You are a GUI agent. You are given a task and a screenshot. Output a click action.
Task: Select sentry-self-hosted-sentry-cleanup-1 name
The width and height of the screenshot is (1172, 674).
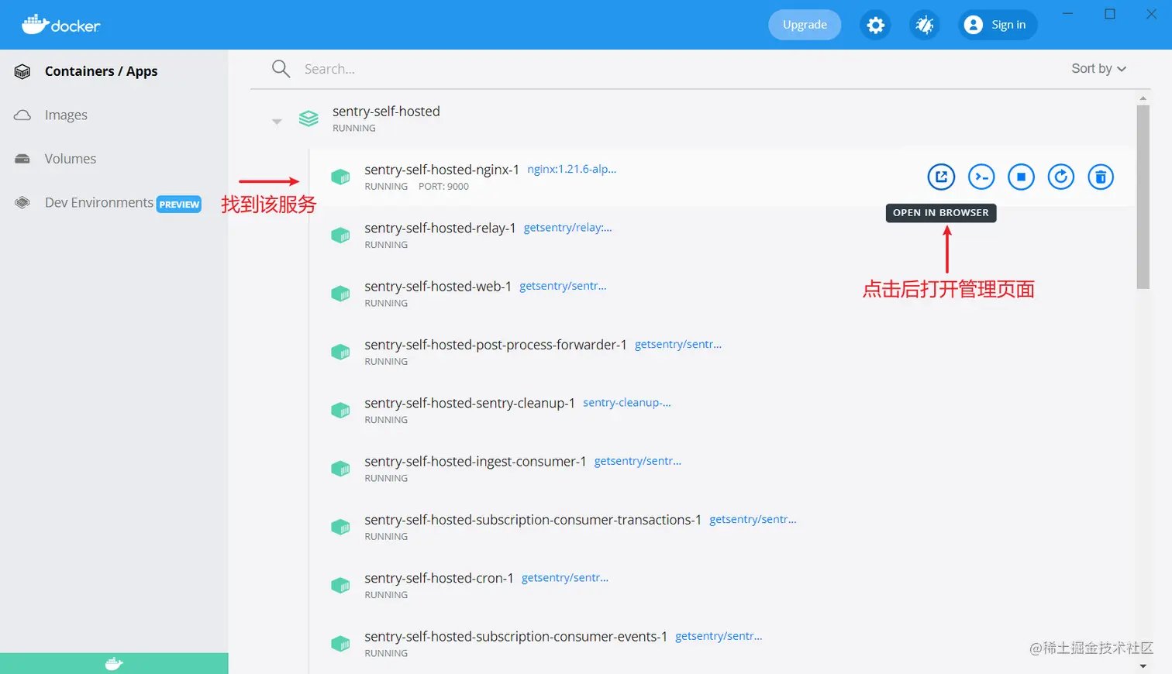470,404
